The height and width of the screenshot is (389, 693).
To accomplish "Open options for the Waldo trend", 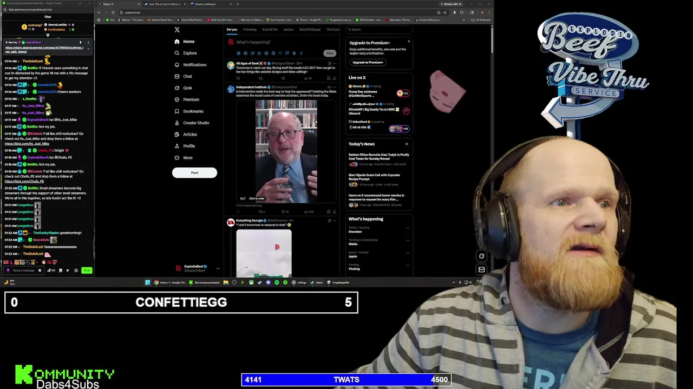I will click(408, 240).
